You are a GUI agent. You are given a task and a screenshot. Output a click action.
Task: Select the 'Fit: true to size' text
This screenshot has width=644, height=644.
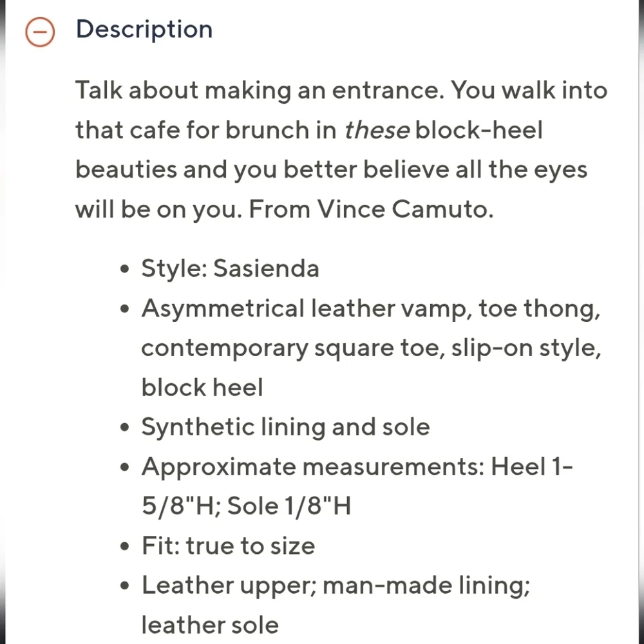click(x=228, y=546)
